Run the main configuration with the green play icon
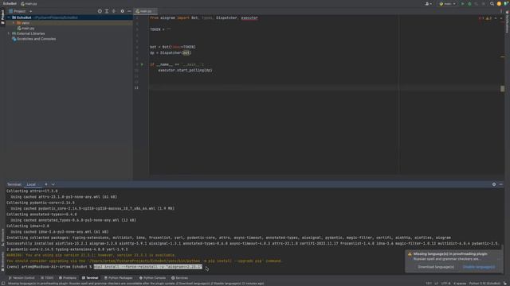Image resolution: width=510 pixels, height=286 pixels. (x=462, y=3)
